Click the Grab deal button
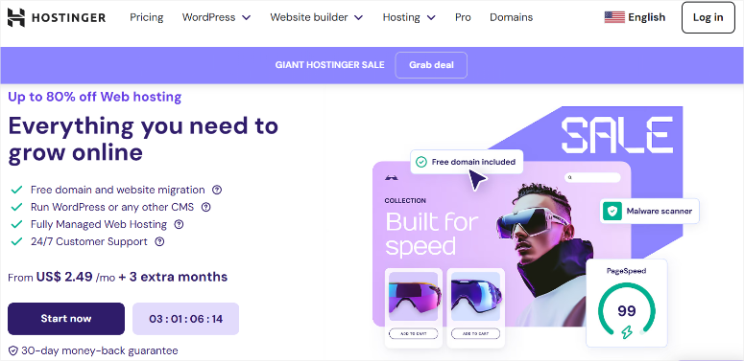 (431, 65)
